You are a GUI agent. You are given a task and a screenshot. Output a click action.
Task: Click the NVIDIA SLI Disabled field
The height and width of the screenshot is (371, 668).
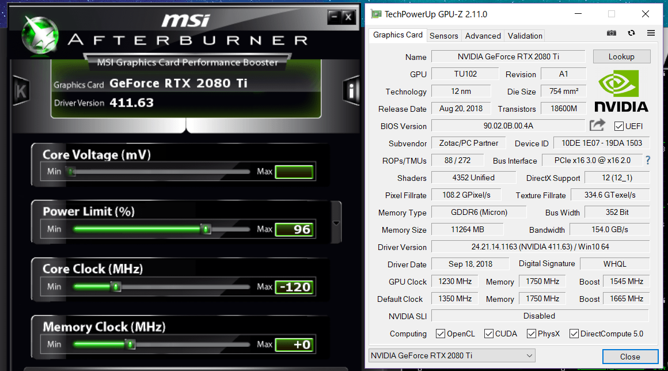pos(540,316)
